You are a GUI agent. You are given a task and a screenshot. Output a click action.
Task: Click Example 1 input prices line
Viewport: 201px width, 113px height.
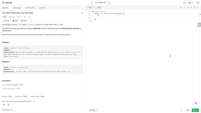click(17, 48)
